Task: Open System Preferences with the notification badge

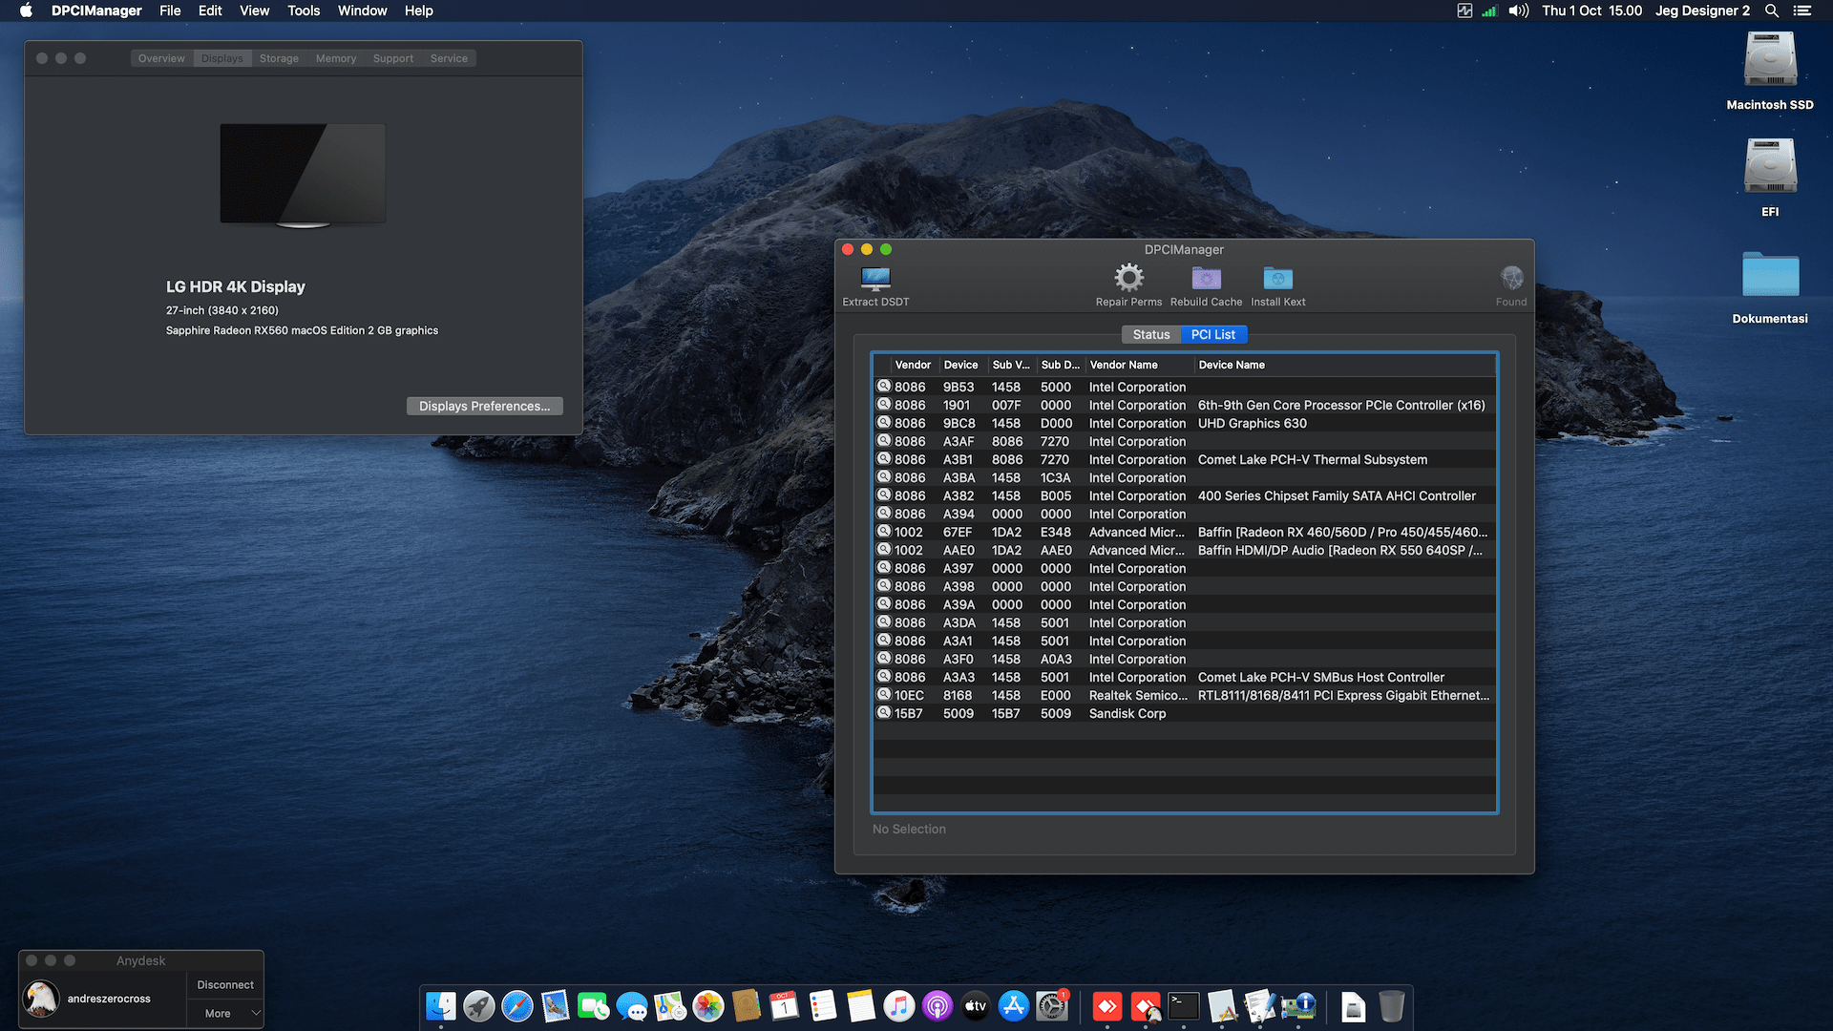Action: (1051, 1005)
